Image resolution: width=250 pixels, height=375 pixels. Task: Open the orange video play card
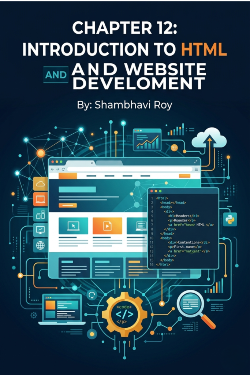(x=107, y=226)
